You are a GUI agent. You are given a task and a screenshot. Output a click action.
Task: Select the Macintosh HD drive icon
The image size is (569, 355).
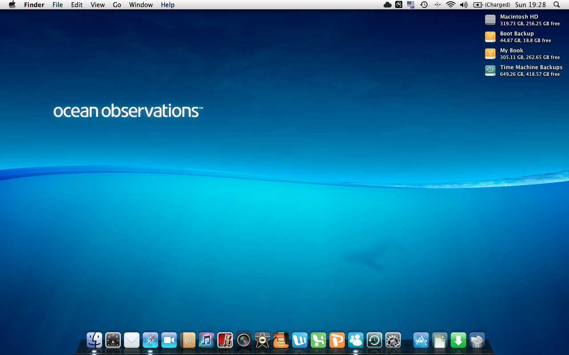490,20
